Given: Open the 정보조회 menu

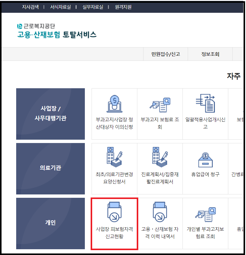Looking at the screenshot, I should (x=210, y=54).
